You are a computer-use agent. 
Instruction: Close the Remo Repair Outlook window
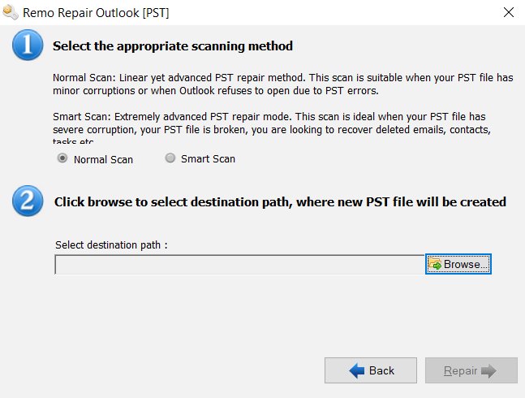509,12
